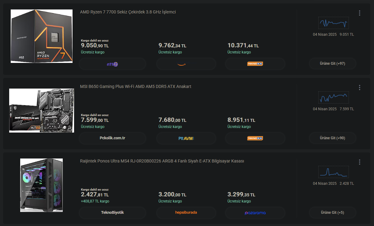Open the Teknosa offer for Ryzen 7 7700
This screenshot has height=226, width=374.
coord(255,64)
